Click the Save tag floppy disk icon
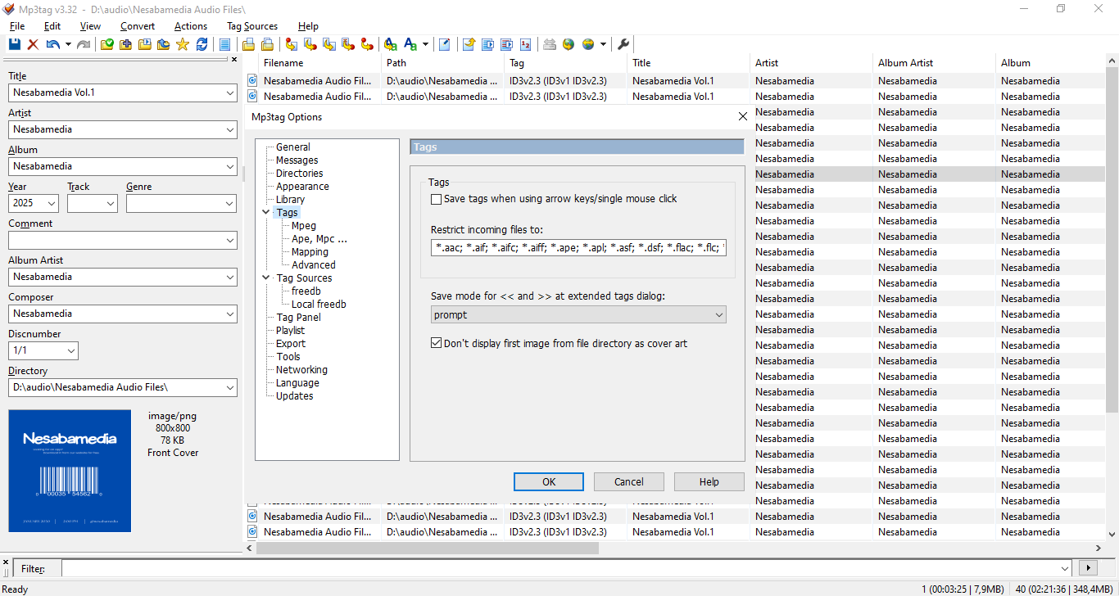Image resolution: width=1119 pixels, height=596 pixels. [15, 44]
